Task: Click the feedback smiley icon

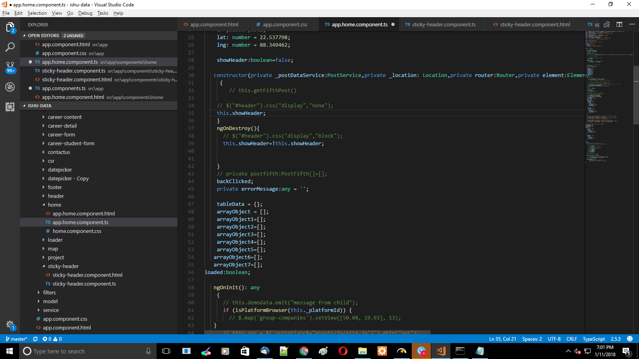Action: click(630, 339)
